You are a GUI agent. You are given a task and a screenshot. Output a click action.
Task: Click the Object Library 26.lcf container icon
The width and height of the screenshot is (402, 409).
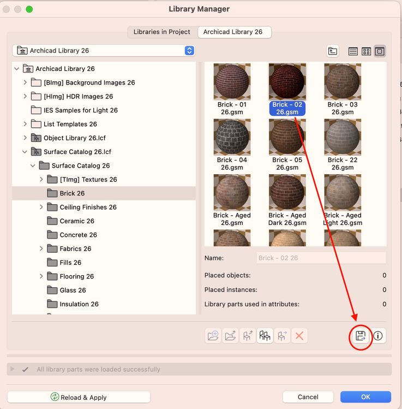(x=36, y=138)
